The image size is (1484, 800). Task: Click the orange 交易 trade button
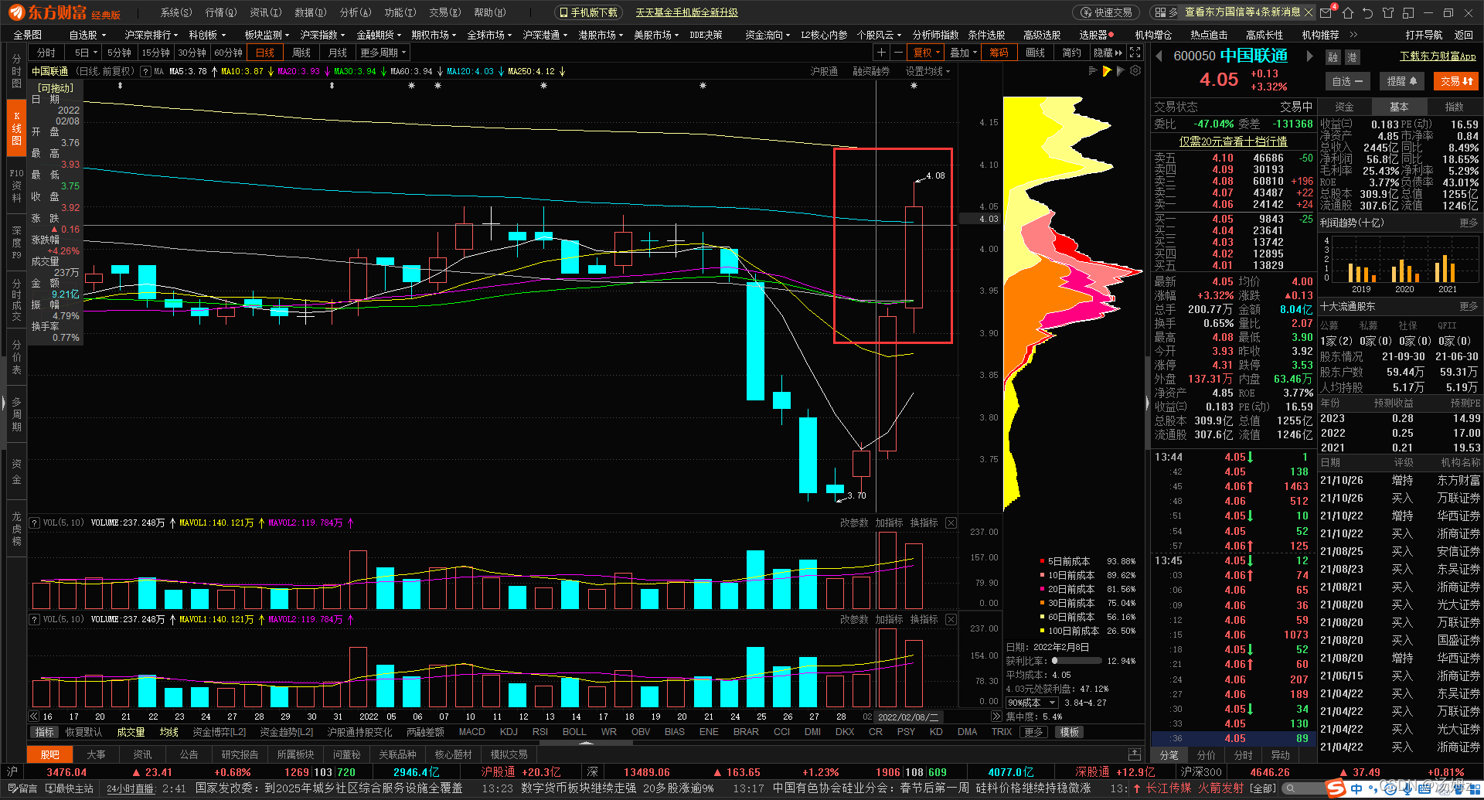coord(1456,81)
